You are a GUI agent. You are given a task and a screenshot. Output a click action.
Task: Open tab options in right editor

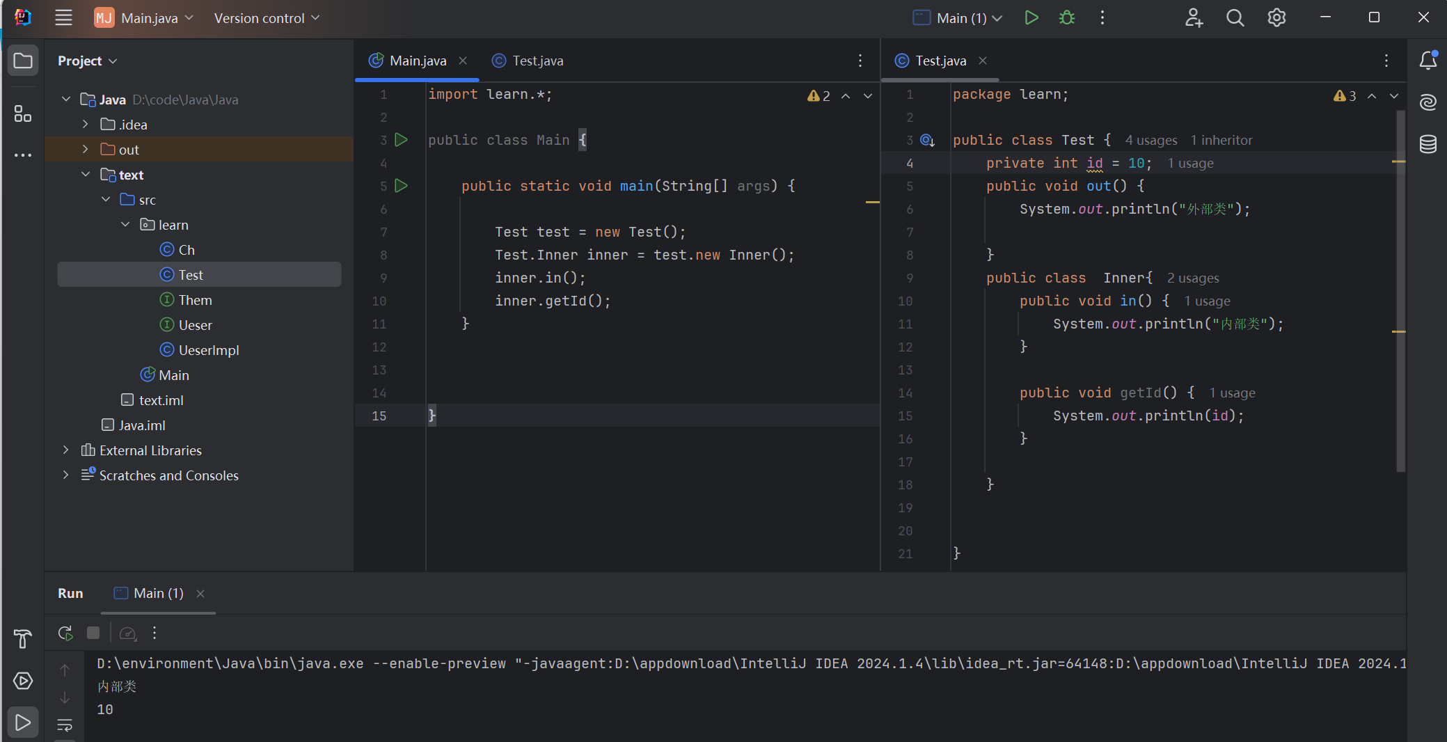click(x=1386, y=61)
